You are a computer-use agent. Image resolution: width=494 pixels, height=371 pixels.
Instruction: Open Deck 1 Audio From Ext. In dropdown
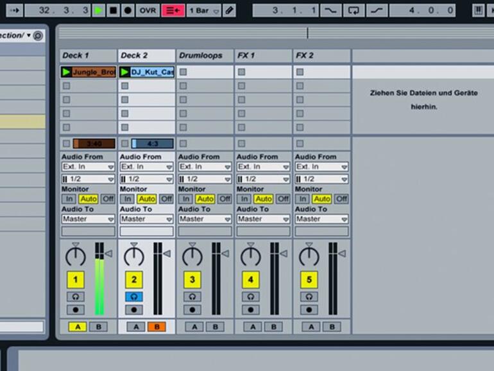point(88,167)
